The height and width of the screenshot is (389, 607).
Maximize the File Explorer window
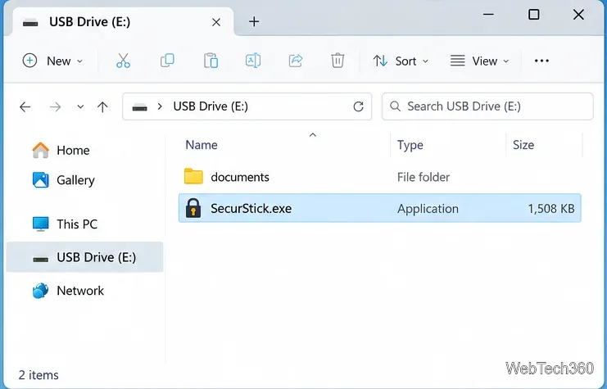point(534,15)
